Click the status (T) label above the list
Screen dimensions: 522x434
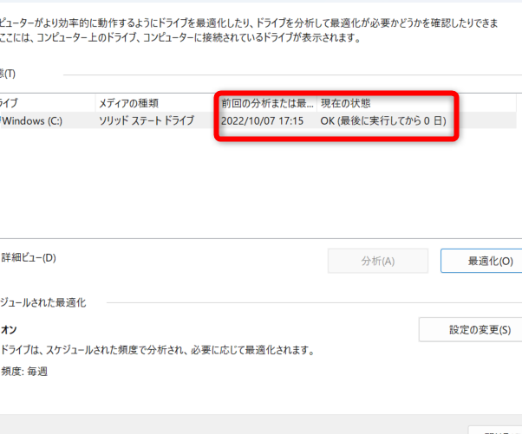tap(8, 74)
